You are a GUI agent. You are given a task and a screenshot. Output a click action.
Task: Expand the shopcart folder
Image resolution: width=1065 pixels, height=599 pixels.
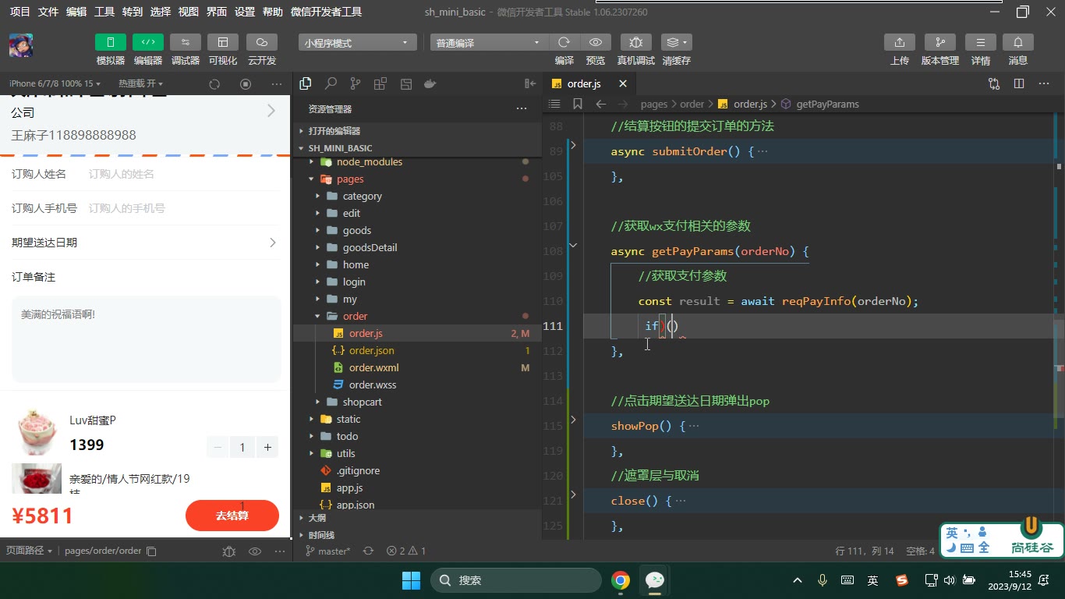362,402
